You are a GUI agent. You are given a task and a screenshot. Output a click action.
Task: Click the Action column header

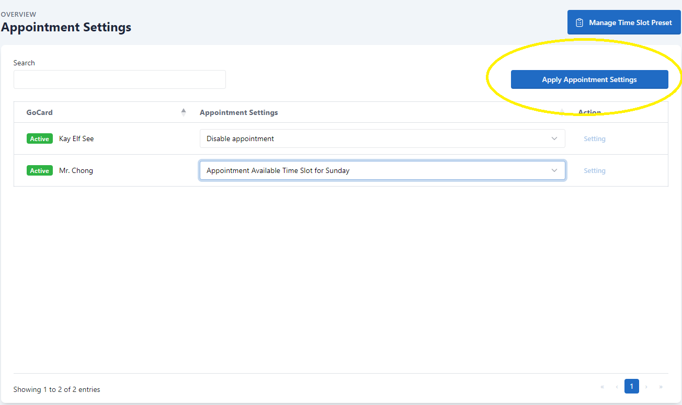[x=589, y=112]
